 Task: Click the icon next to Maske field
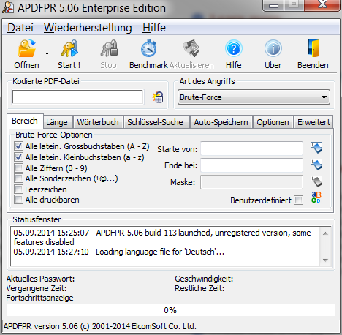[x=316, y=181]
